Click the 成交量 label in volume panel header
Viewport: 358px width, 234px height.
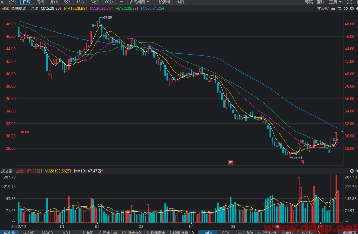(7, 171)
